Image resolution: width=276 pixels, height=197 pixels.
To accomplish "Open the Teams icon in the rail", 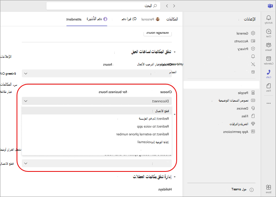I will (x=269, y=45).
